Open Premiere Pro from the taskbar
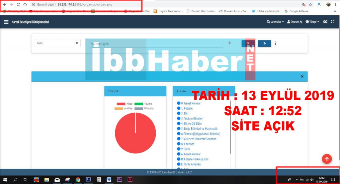Screen dimensions: 340x184 point(120,180)
